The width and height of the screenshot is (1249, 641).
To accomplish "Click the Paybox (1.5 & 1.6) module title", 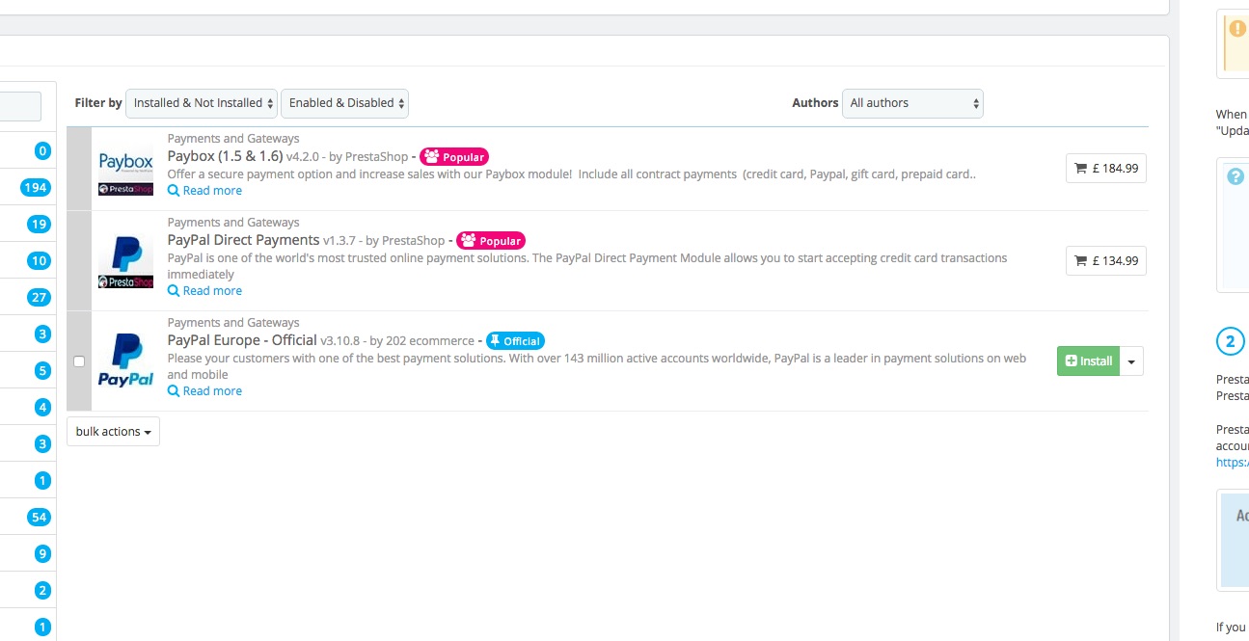I will click(x=226, y=156).
